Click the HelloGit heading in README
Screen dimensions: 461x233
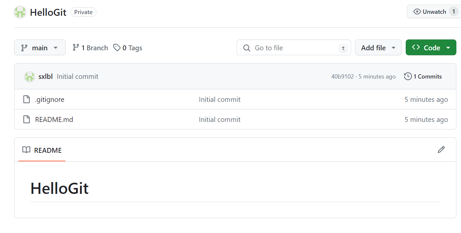pos(60,189)
